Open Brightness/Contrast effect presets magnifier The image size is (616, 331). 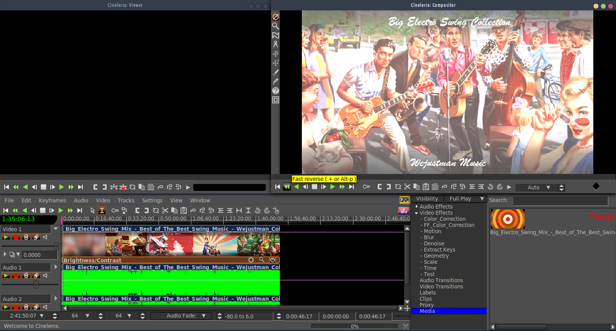click(262, 260)
